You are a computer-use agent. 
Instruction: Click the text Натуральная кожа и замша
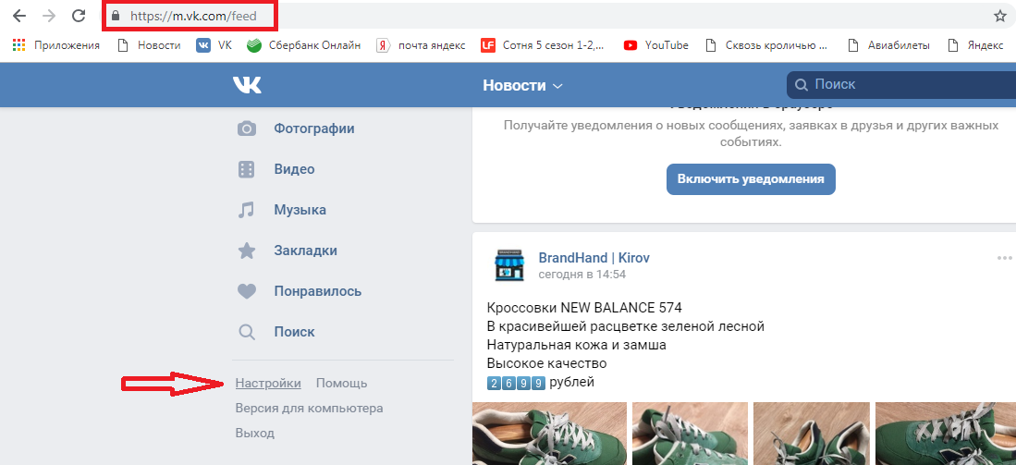click(x=576, y=345)
